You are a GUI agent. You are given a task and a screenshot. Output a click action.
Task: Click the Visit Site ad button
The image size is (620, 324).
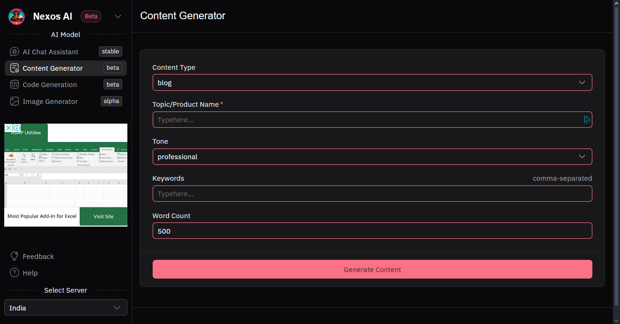click(x=103, y=217)
